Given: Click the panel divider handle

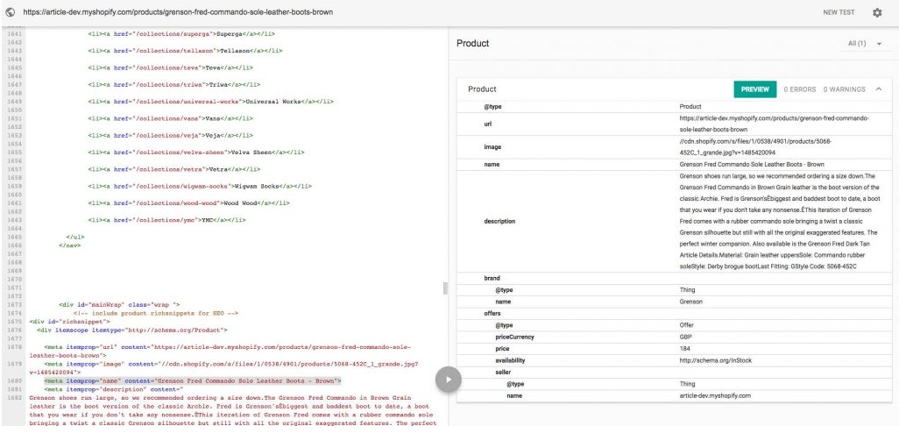Looking at the screenshot, I should coord(445,288).
